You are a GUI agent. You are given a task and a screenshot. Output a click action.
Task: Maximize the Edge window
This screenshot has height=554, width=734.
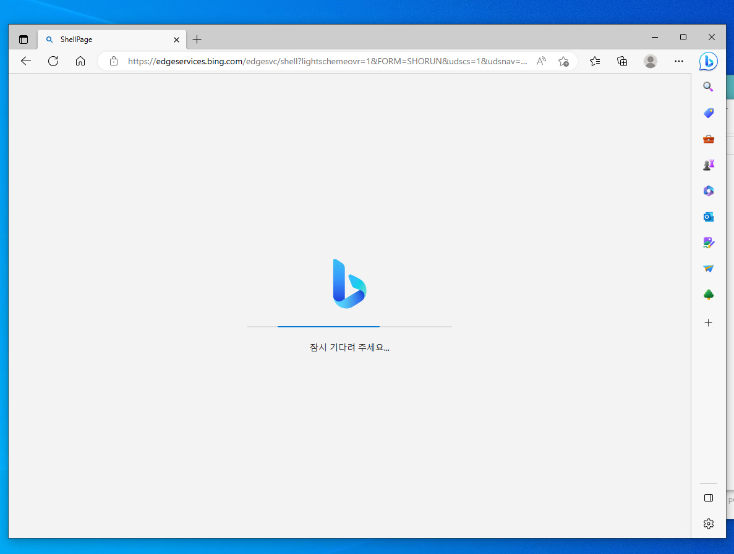[x=683, y=38]
